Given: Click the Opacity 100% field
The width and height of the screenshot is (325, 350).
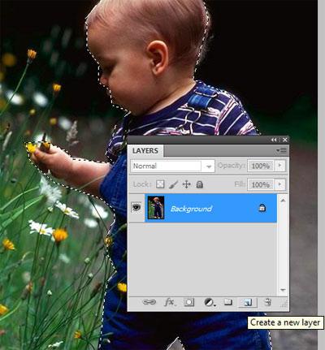Looking at the screenshot, I should (260, 166).
